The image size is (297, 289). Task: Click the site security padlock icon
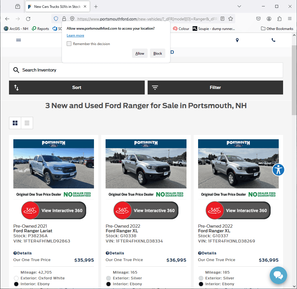point(64,19)
